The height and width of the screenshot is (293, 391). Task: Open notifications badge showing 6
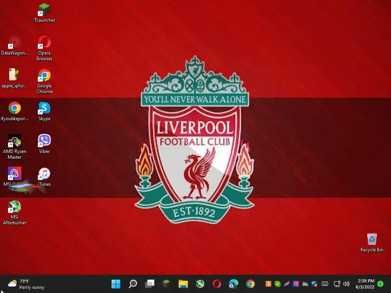coord(381,284)
